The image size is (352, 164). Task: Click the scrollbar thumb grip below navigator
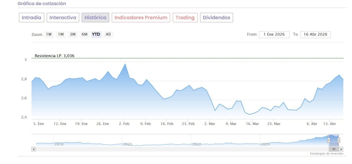(334, 149)
